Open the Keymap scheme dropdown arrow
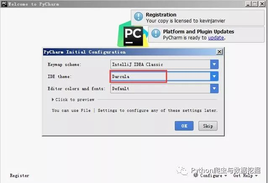Viewport: 269px width, 183px height. 214,64
